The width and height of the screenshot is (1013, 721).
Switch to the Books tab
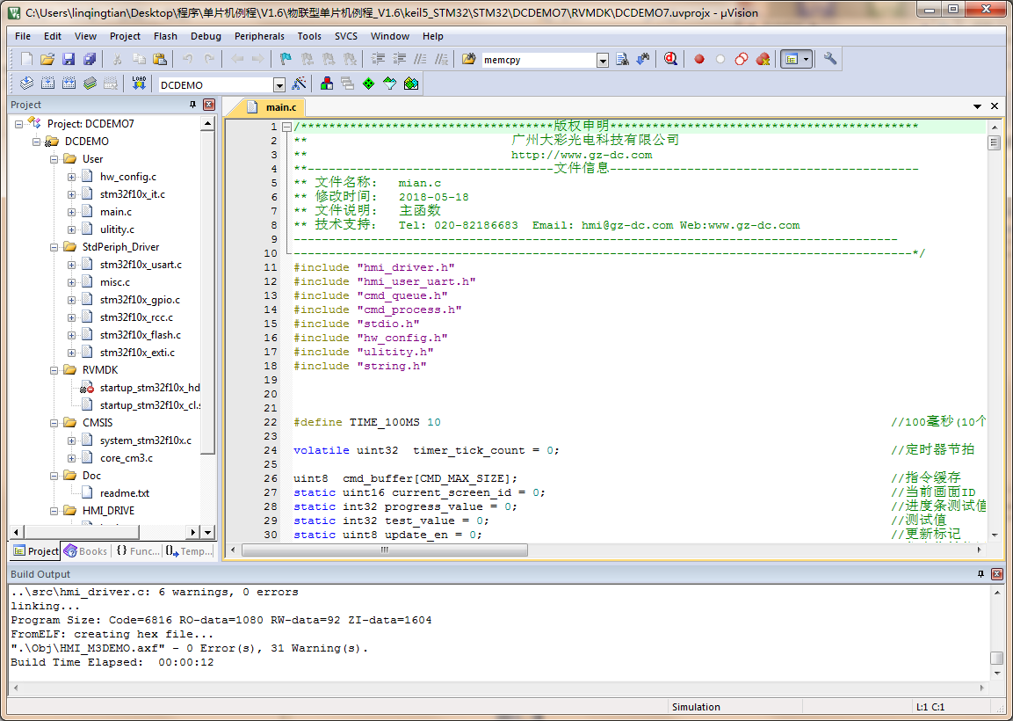[x=86, y=551]
